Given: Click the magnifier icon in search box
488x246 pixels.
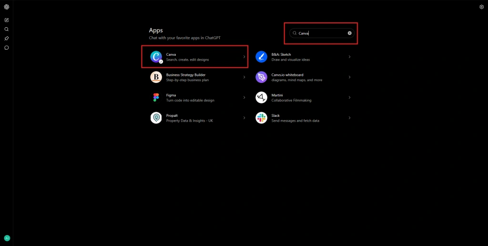Looking at the screenshot, I should [295, 33].
